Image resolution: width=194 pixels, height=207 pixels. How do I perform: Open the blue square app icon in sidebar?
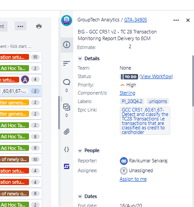[67, 166]
